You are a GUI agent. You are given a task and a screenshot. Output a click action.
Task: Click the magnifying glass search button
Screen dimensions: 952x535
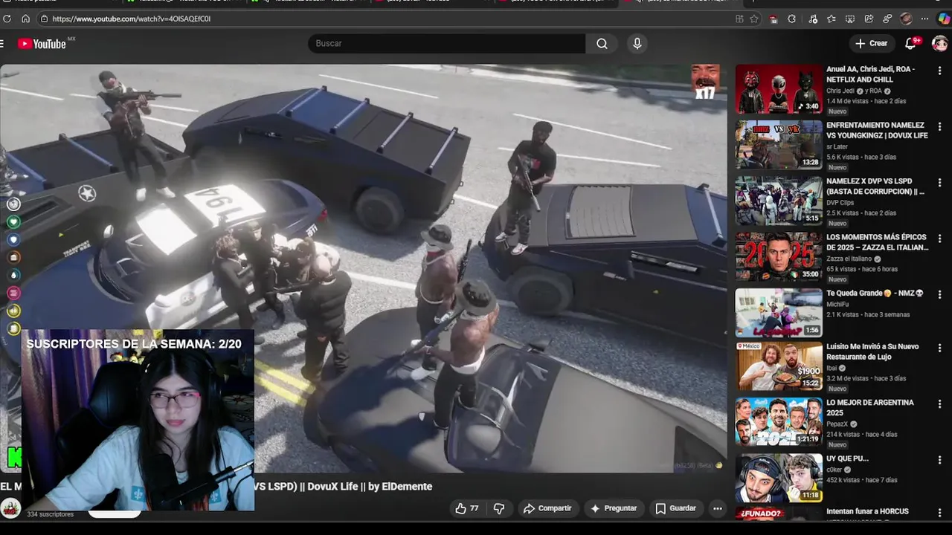pos(602,43)
